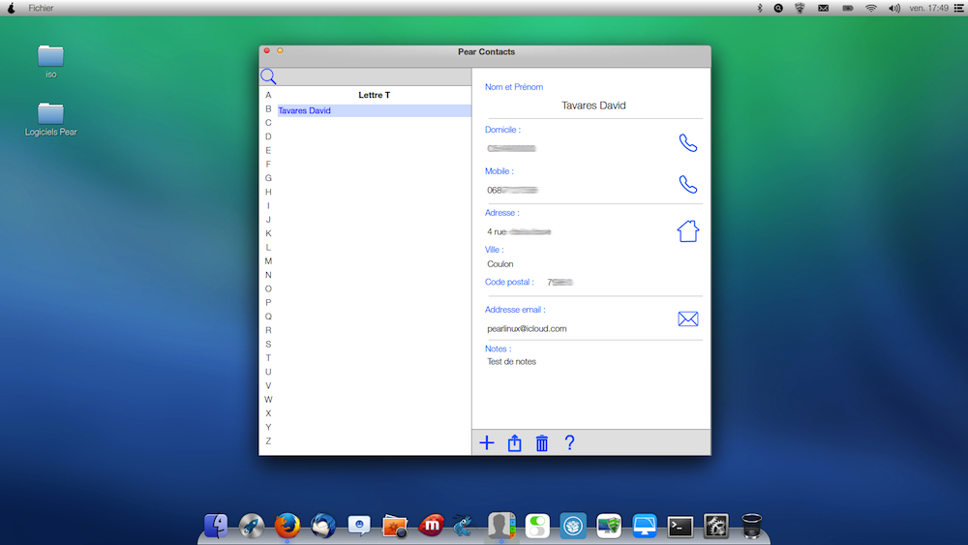Click the city field Coulon
Image resolution: width=968 pixels, height=545 pixels.
pos(500,264)
